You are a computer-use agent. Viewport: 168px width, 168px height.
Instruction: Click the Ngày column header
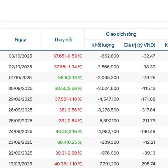(20, 39)
